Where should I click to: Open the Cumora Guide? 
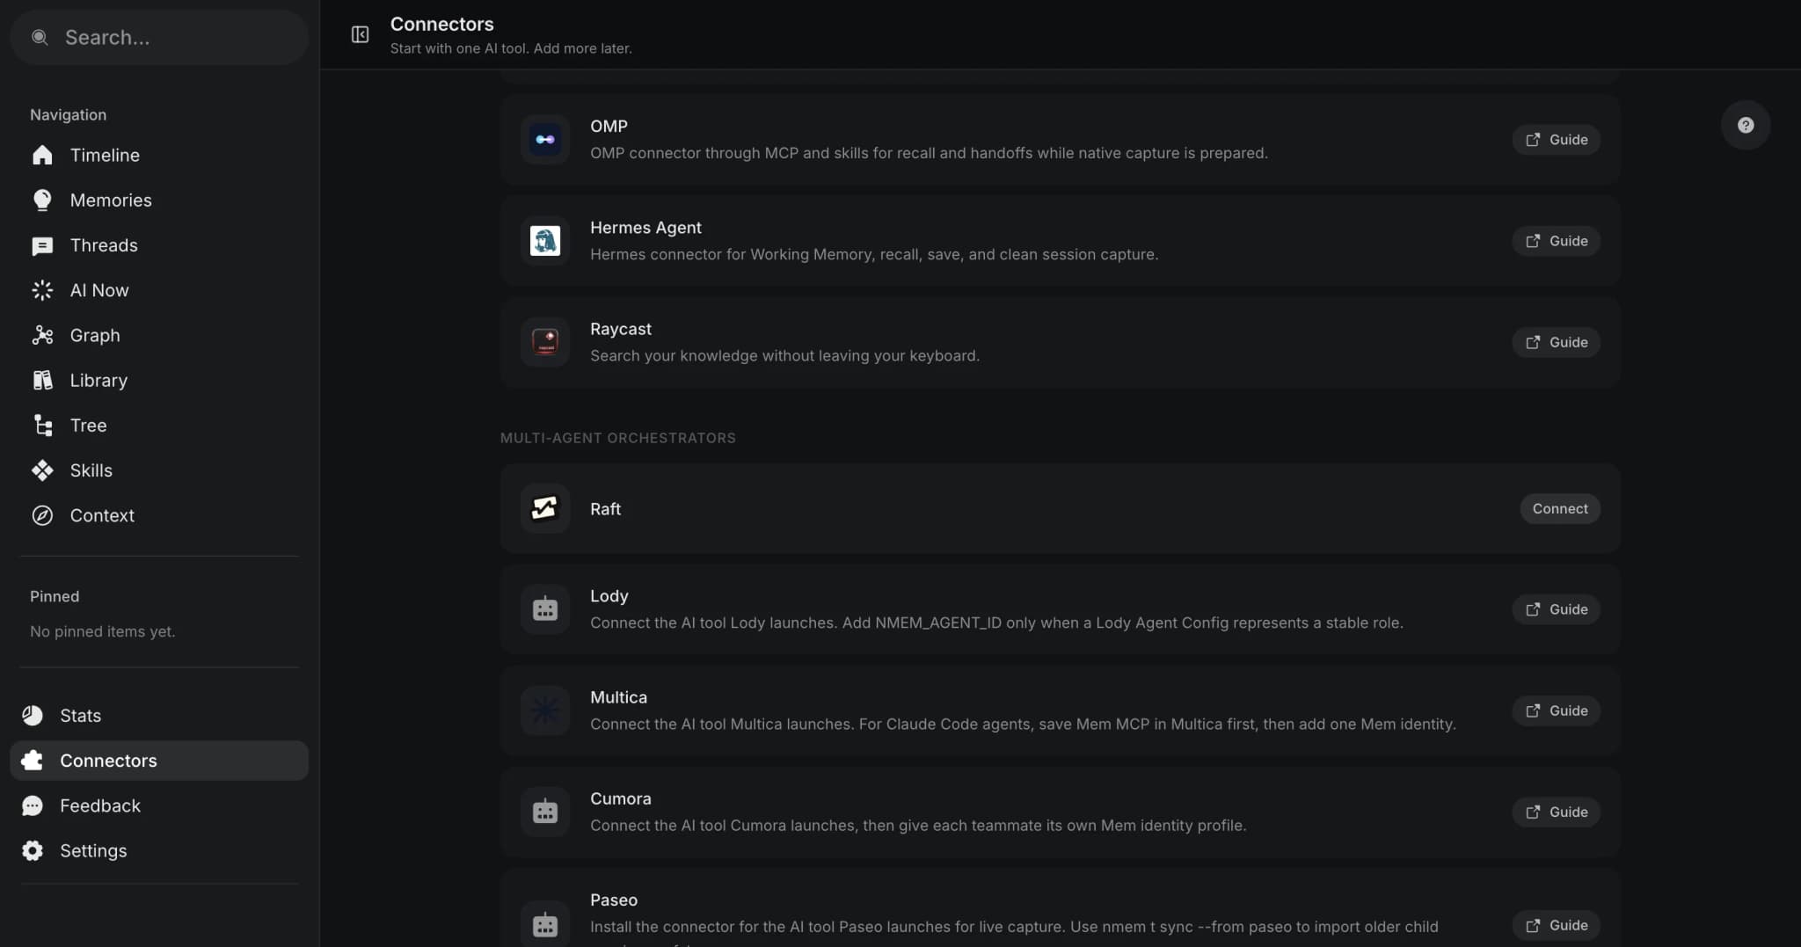[x=1556, y=812]
